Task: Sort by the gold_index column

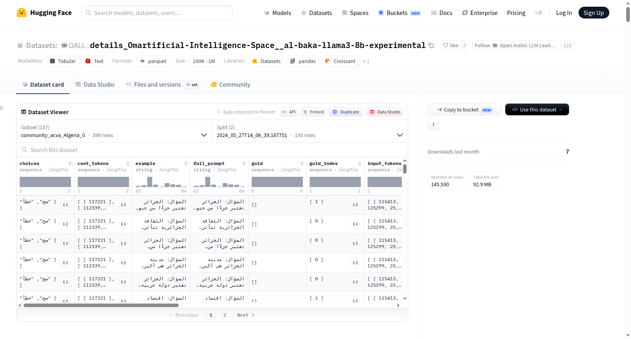Action: click(x=360, y=163)
